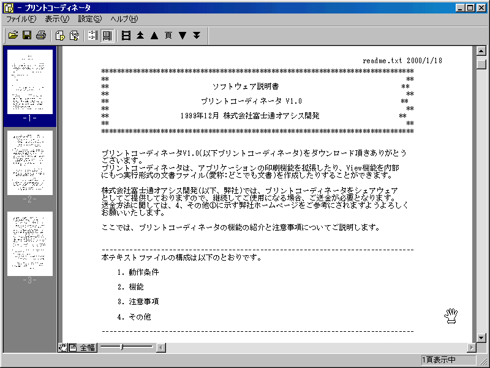This screenshot has width=490, height=368.
Task: Go to previous page up arrow
Action: 154,36
